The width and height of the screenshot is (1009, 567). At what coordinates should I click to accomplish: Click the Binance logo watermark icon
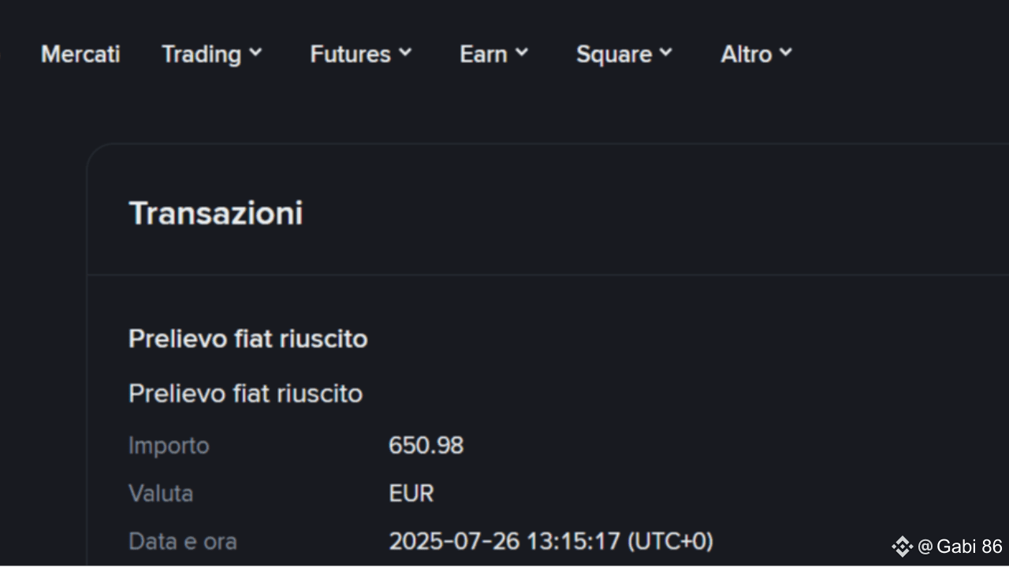point(902,547)
